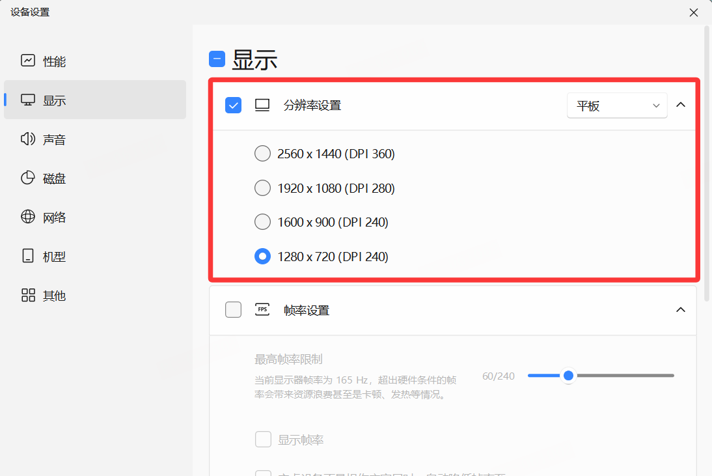Click the max frame rate slider handle

(x=568, y=376)
